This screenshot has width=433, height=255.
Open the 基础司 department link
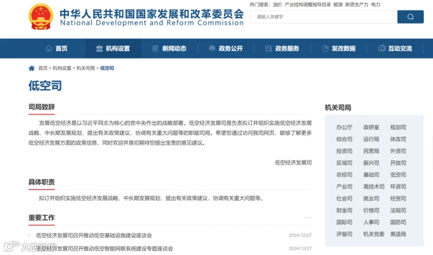point(371,175)
